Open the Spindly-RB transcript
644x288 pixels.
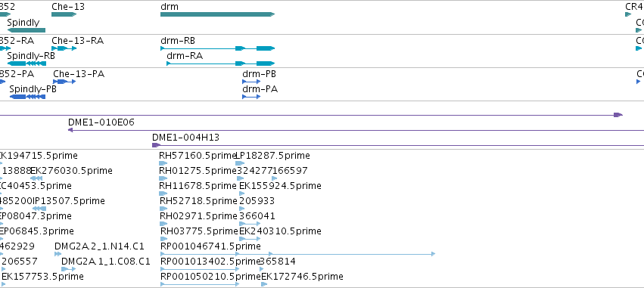(x=26, y=63)
